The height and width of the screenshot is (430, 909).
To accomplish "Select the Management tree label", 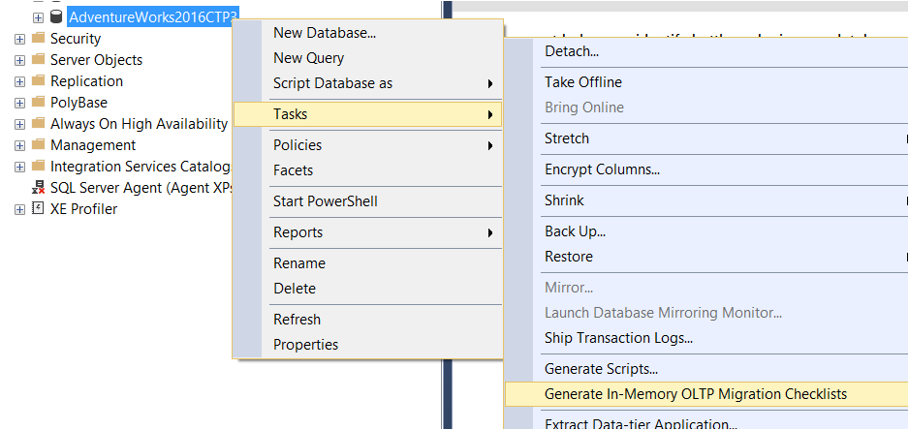I will coord(93,145).
